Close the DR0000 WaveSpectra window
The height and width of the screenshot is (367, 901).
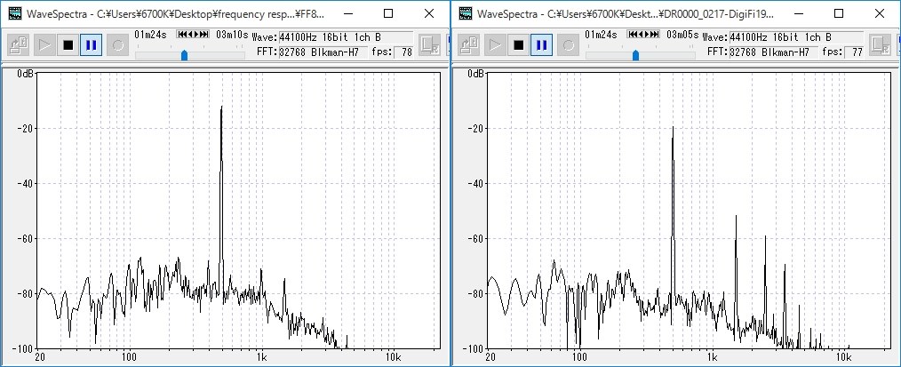880,13
